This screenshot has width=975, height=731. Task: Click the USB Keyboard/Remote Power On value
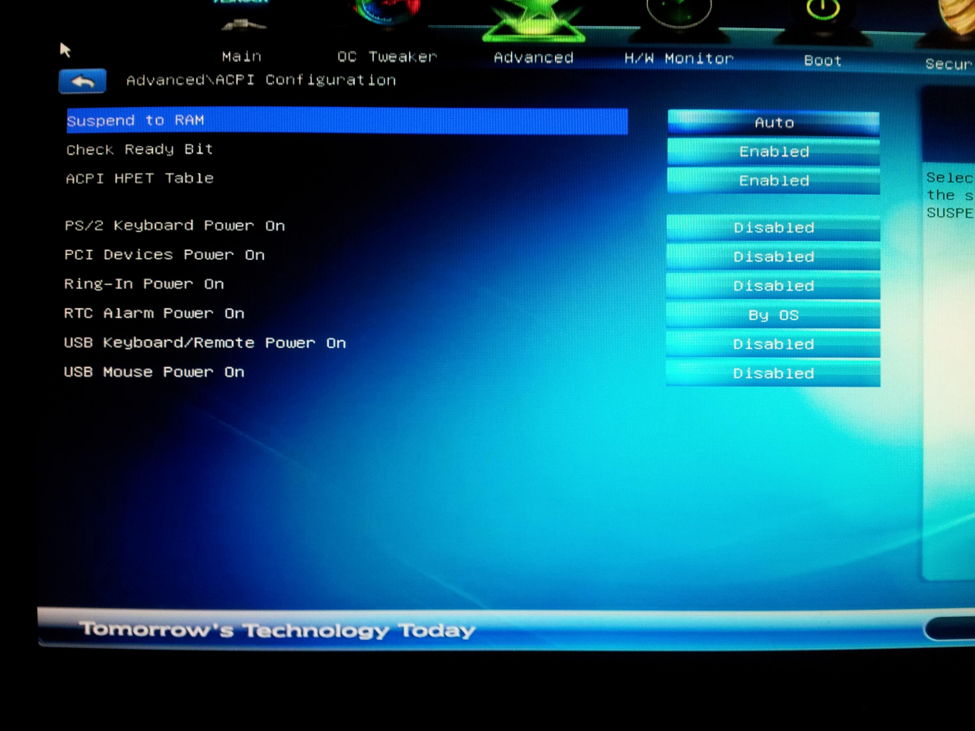click(x=774, y=344)
